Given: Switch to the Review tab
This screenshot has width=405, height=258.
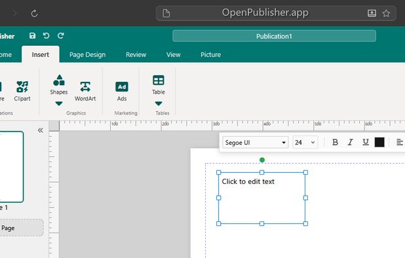Looking at the screenshot, I should tap(136, 55).
